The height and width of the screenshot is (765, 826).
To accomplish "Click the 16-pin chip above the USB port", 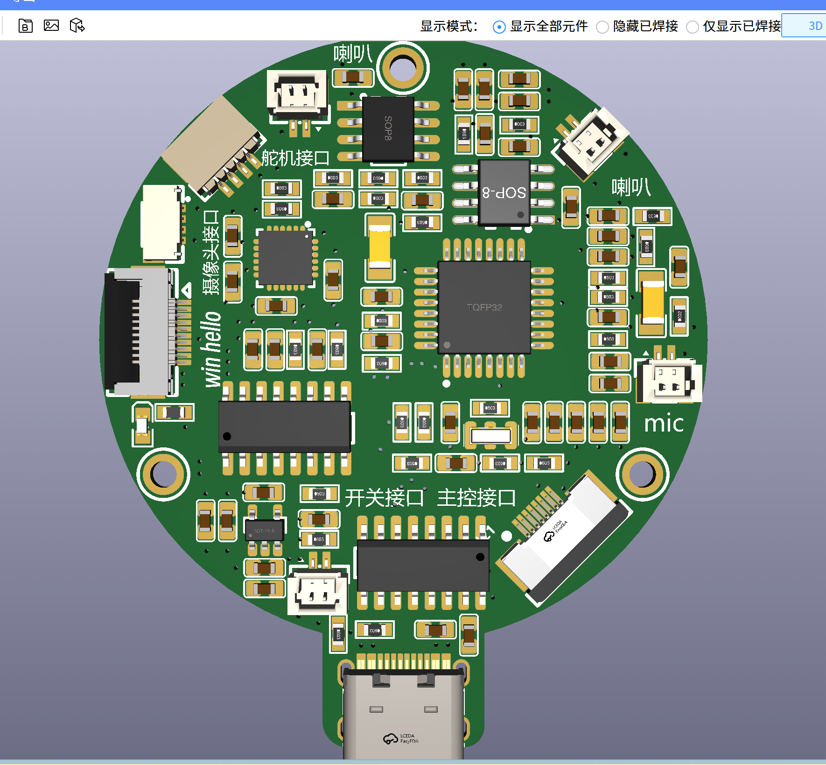I will tap(423, 566).
